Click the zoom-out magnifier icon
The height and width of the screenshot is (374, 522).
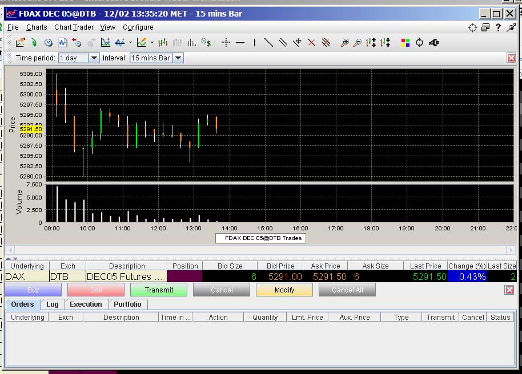(357, 43)
